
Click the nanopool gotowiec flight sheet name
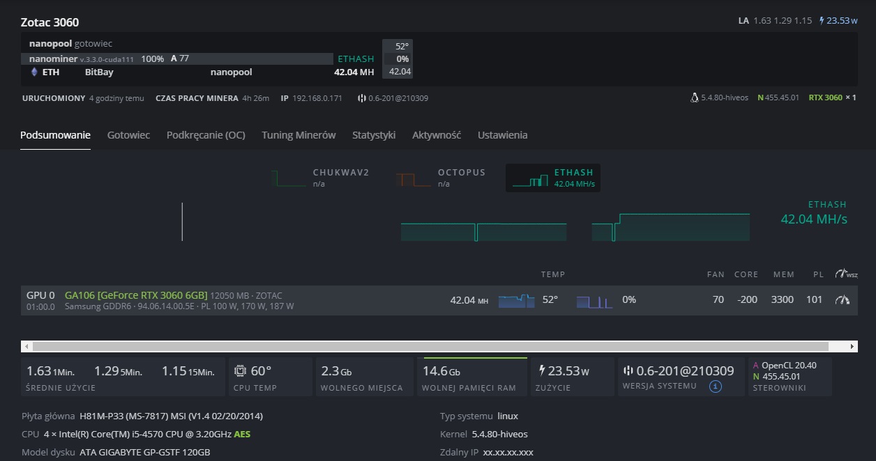(70, 44)
